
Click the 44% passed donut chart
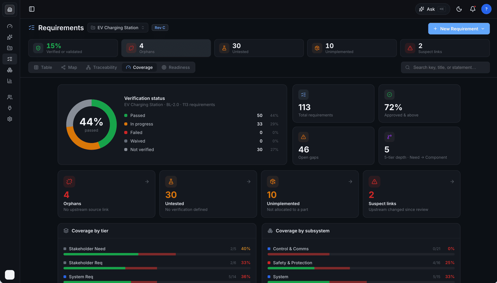(92, 124)
